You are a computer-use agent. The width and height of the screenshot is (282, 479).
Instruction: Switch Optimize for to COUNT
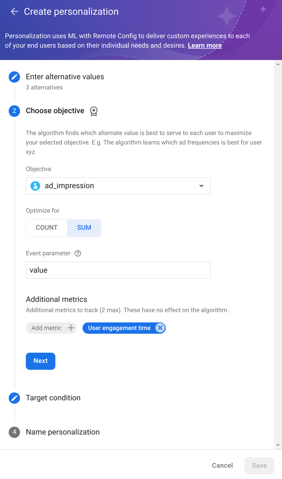click(46, 228)
